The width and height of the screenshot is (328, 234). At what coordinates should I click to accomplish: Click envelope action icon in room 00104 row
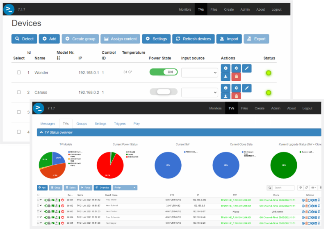pos(316,218)
